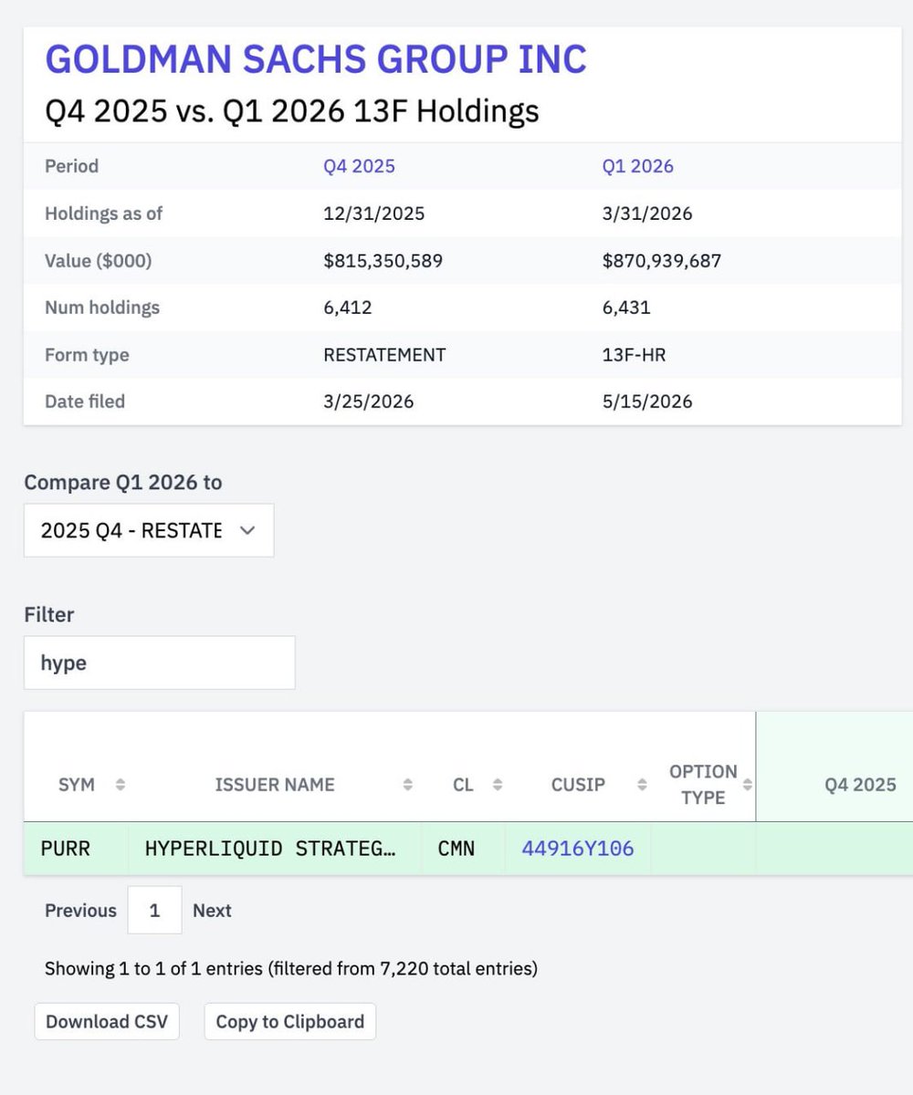
Task: Sort by CL column arrows
Action: [498, 785]
